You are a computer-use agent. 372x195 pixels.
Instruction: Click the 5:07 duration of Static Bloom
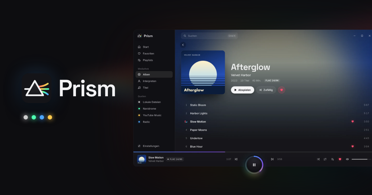click(x=366, y=105)
